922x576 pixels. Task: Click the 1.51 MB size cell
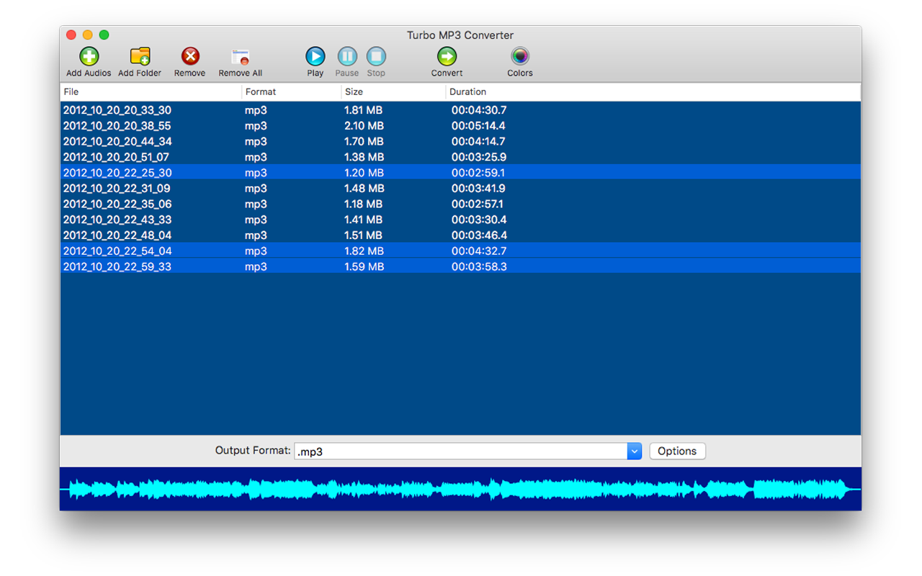tap(364, 235)
